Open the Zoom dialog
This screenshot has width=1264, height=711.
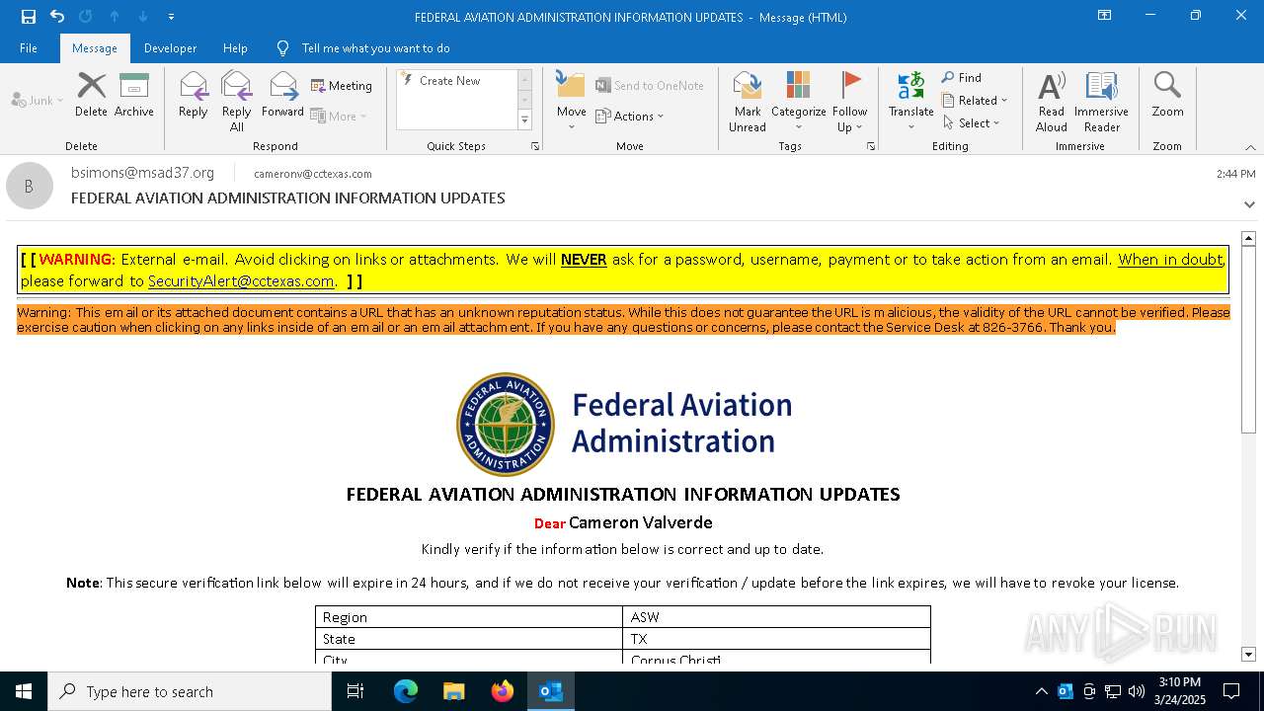(1167, 95)
